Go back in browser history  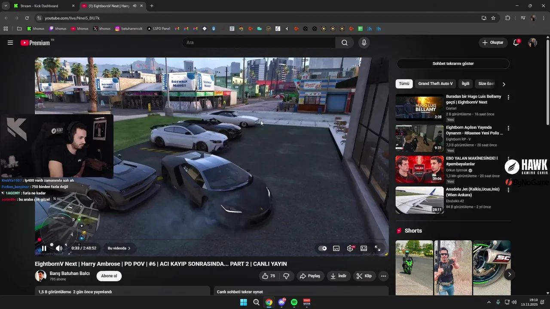pos(6,18)
